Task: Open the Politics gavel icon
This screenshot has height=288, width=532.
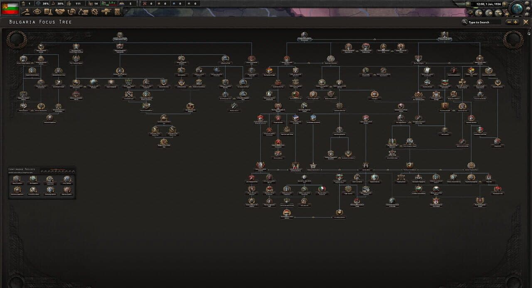Action: (x=26, y=12)
